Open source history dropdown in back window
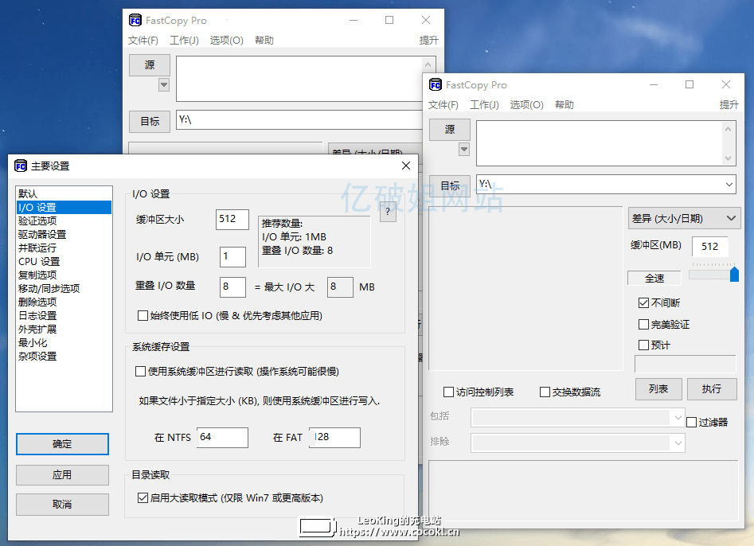Screen dimensions: 754x546 [164, 84]
